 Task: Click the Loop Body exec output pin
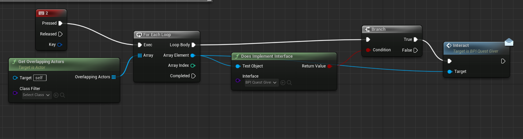point(194,45)
